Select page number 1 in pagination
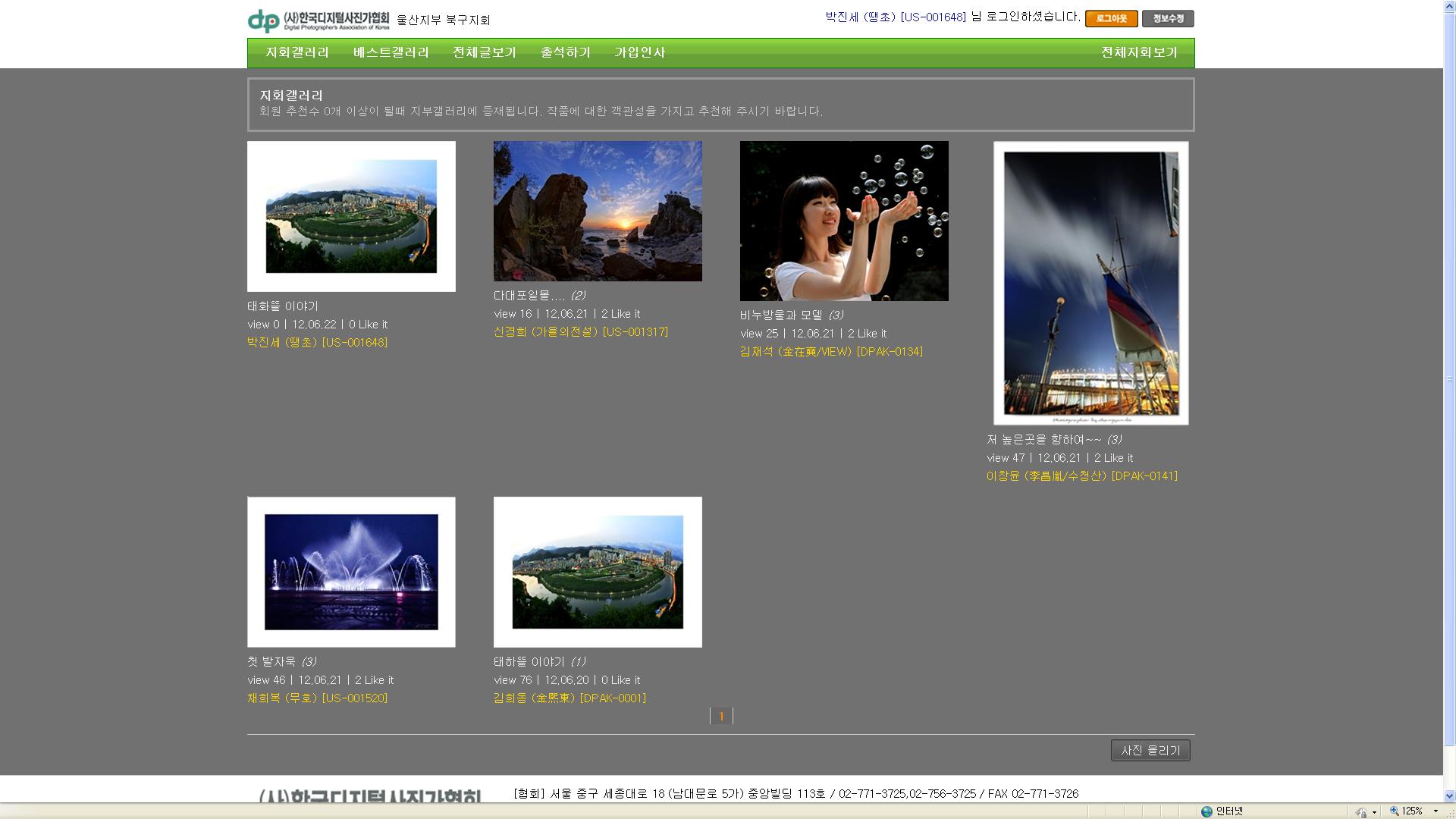Viewport: 1456px width, 819px height. (721, 716)
